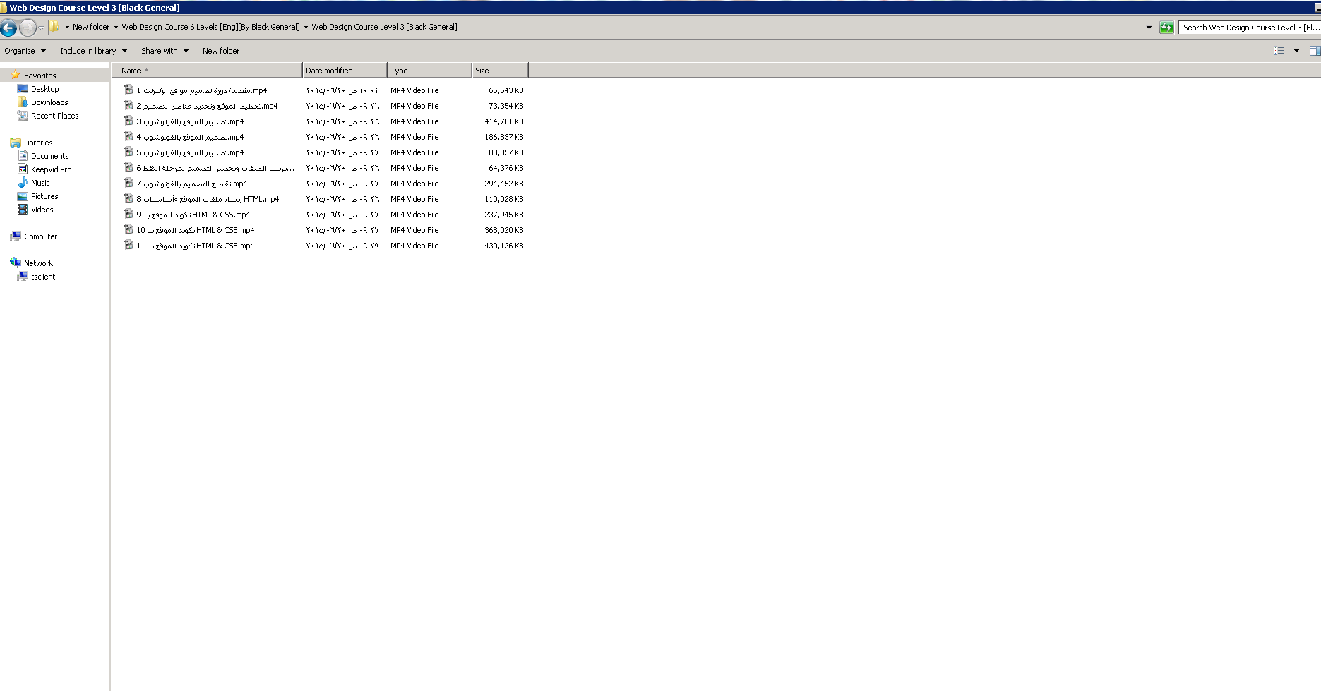Click the green Refresh icon in address bar
Image resolution: width=1321 pixels, height=691 pixels.
1166,28
